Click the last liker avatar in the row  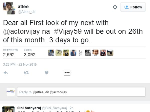[110, 53]
